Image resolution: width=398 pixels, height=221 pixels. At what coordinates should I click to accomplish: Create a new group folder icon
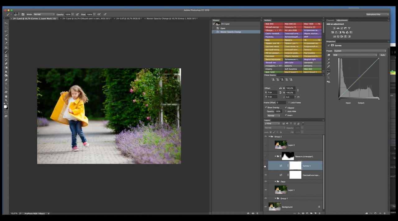[x=311, y=213]
